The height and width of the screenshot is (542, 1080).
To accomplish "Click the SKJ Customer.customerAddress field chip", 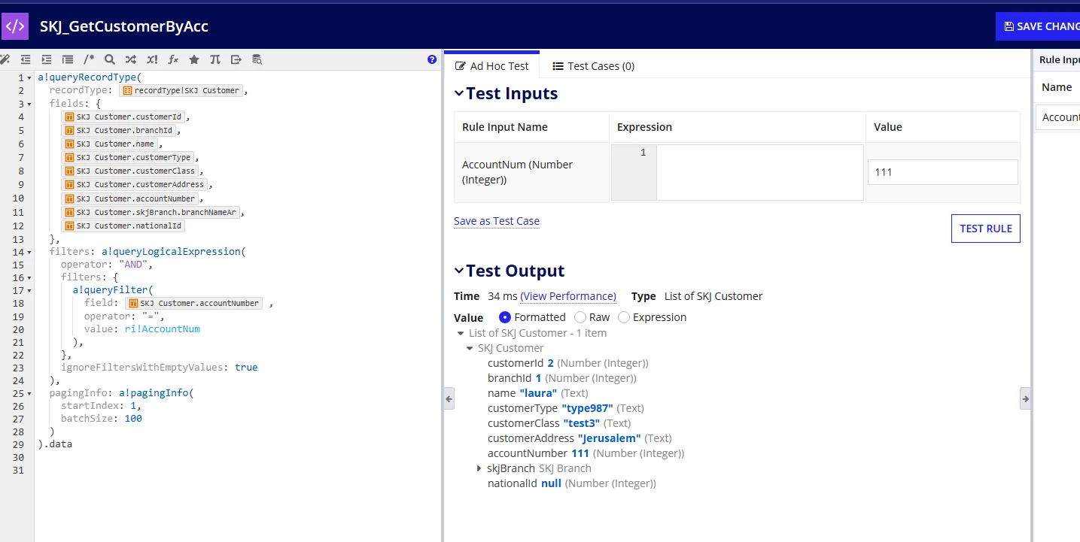I will [x=135, y=184].
